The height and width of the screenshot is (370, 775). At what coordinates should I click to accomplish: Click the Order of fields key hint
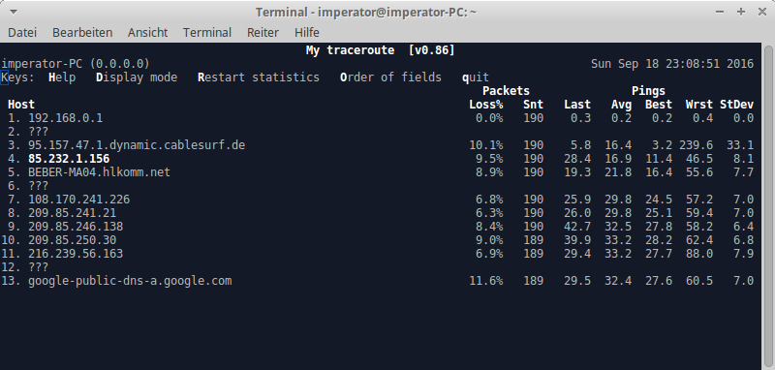pos(390,77)
